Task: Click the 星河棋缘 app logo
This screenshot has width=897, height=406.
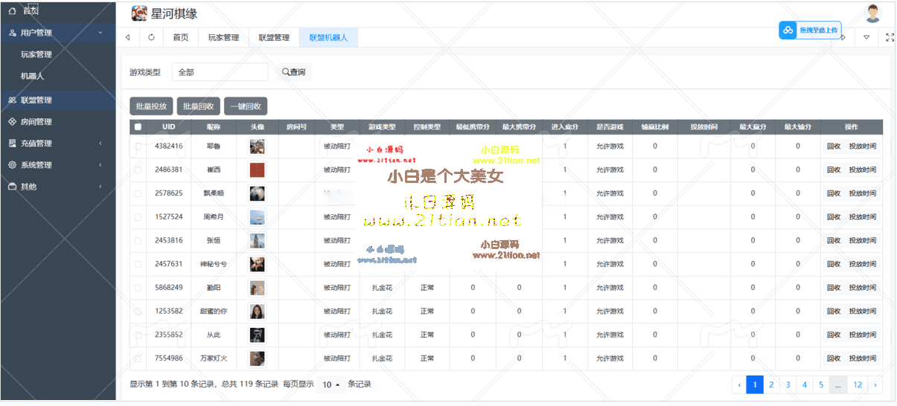Action: [x=139, y=13]
